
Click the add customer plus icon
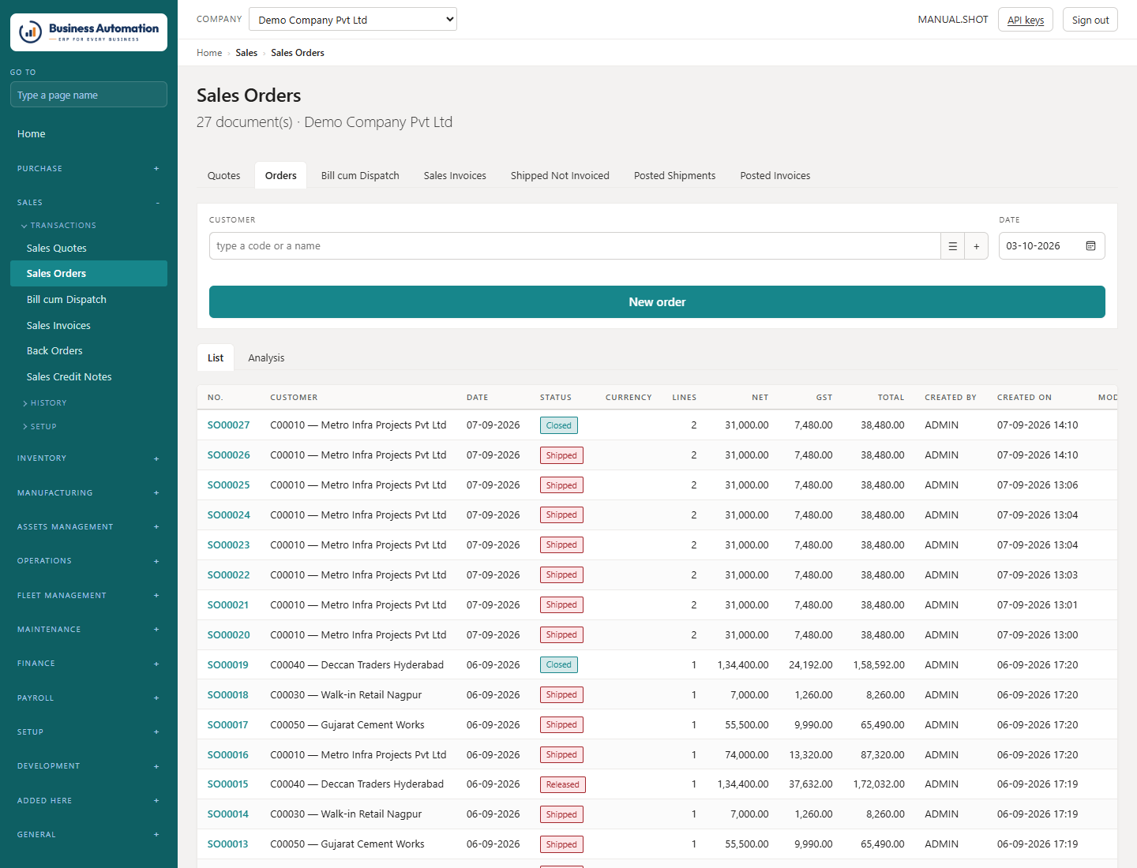[x=977, y=246]
